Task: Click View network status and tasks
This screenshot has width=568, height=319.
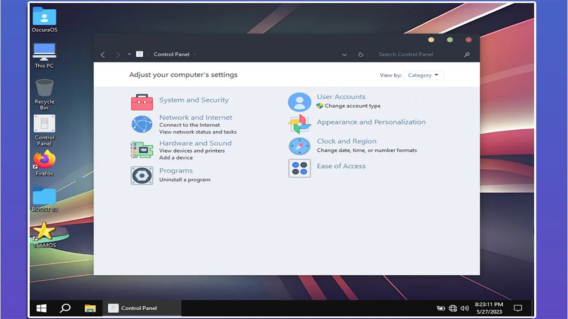Action: 198,132
